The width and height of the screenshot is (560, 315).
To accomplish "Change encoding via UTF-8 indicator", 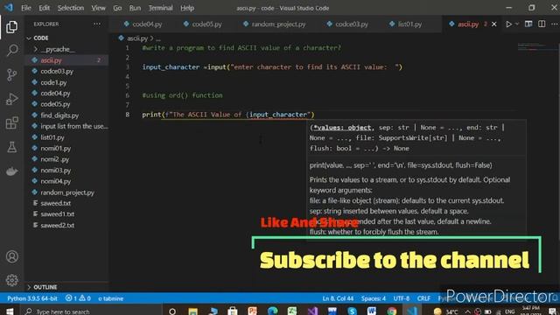I will click(x=402, y=298).
